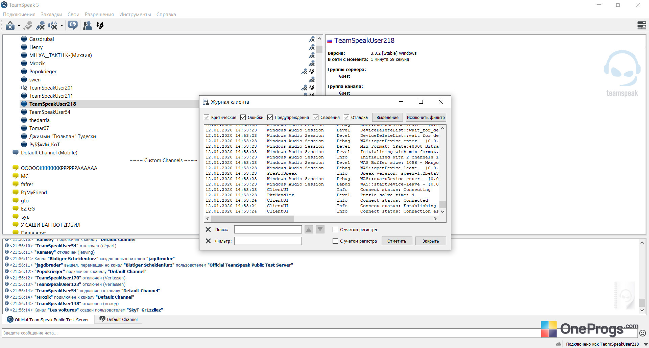The image size is (649, 348).
Task: Click the muted speaker icon of TeamSpeakUser201
Action: 24,88
